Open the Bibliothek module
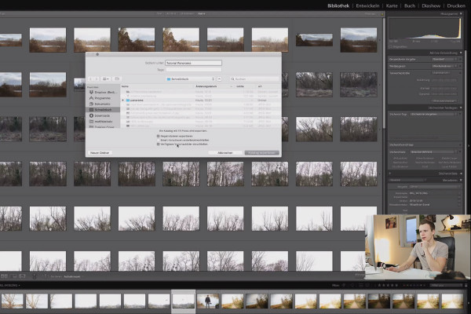 338,5
